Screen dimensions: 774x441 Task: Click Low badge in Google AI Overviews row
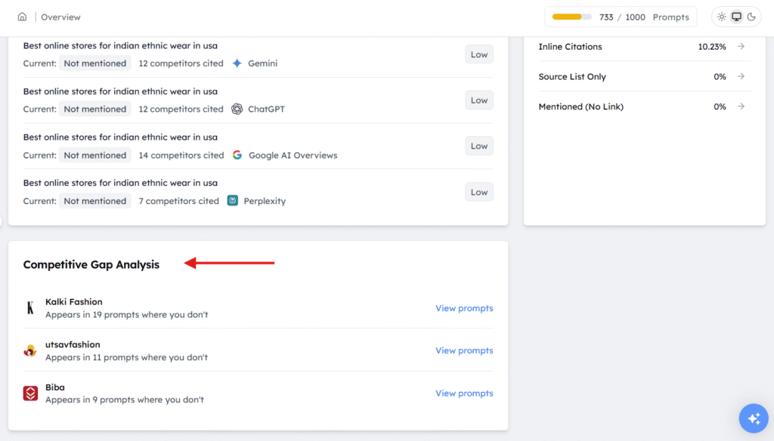(x=478, y=146)
